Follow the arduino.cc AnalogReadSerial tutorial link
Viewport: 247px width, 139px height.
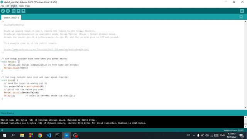pos(46,49)
